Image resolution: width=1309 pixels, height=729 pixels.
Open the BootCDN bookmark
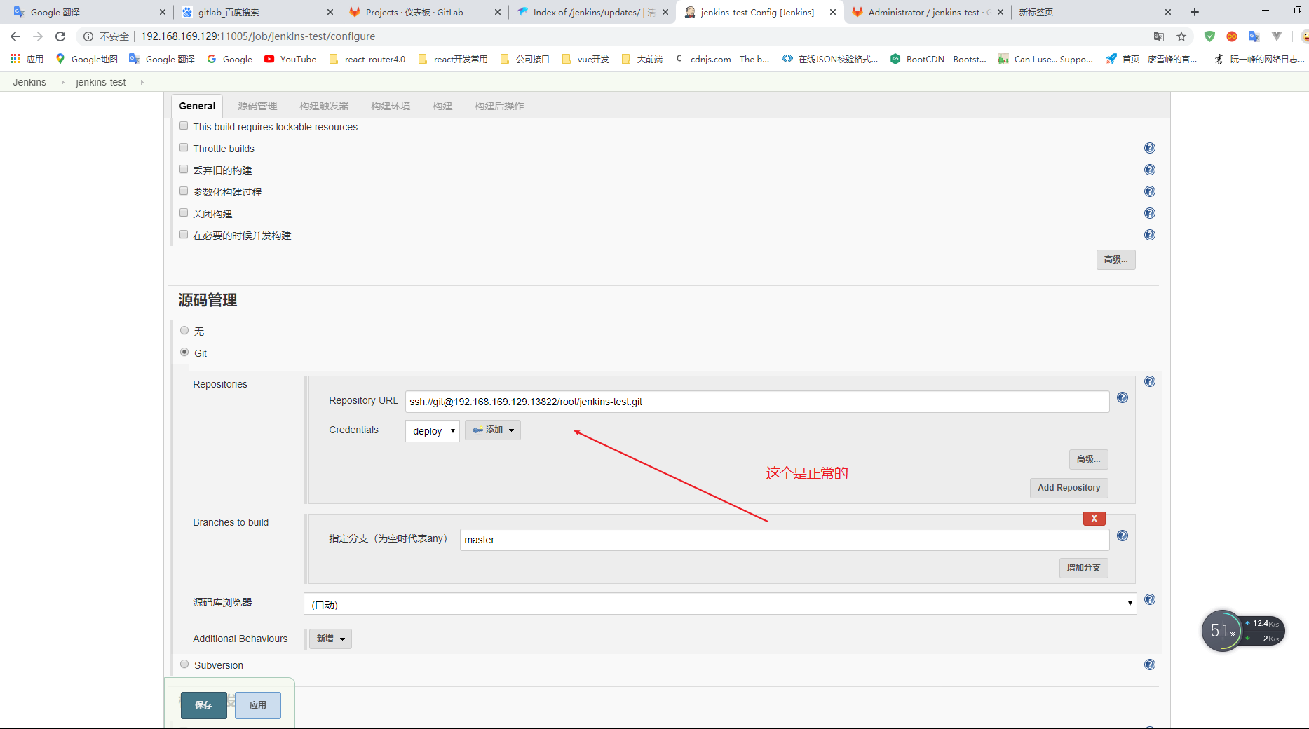938,60
